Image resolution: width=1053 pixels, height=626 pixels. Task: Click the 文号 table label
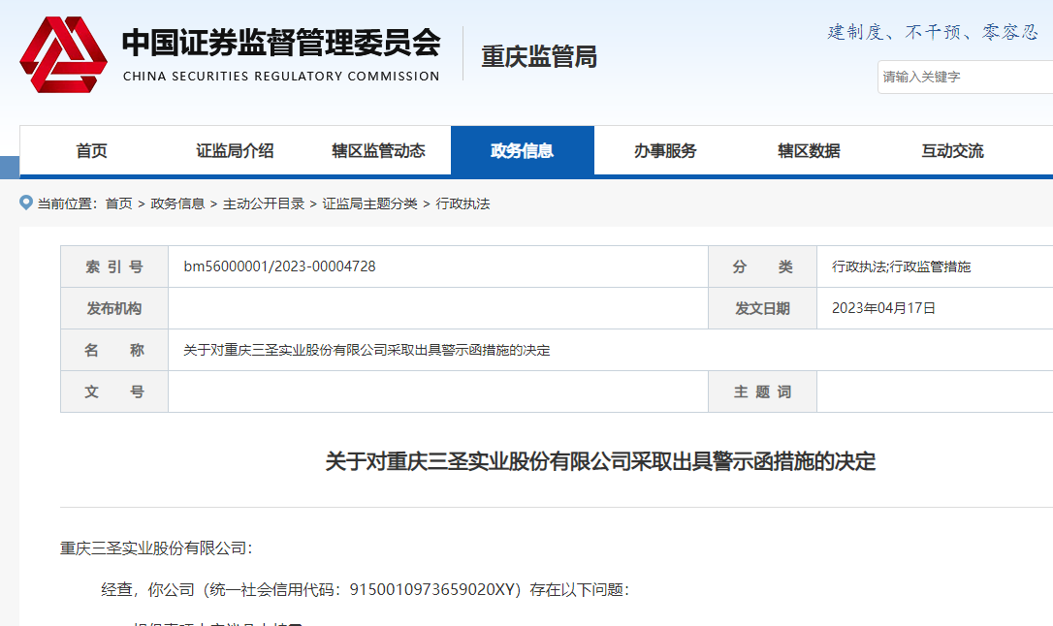coord(114,391)
